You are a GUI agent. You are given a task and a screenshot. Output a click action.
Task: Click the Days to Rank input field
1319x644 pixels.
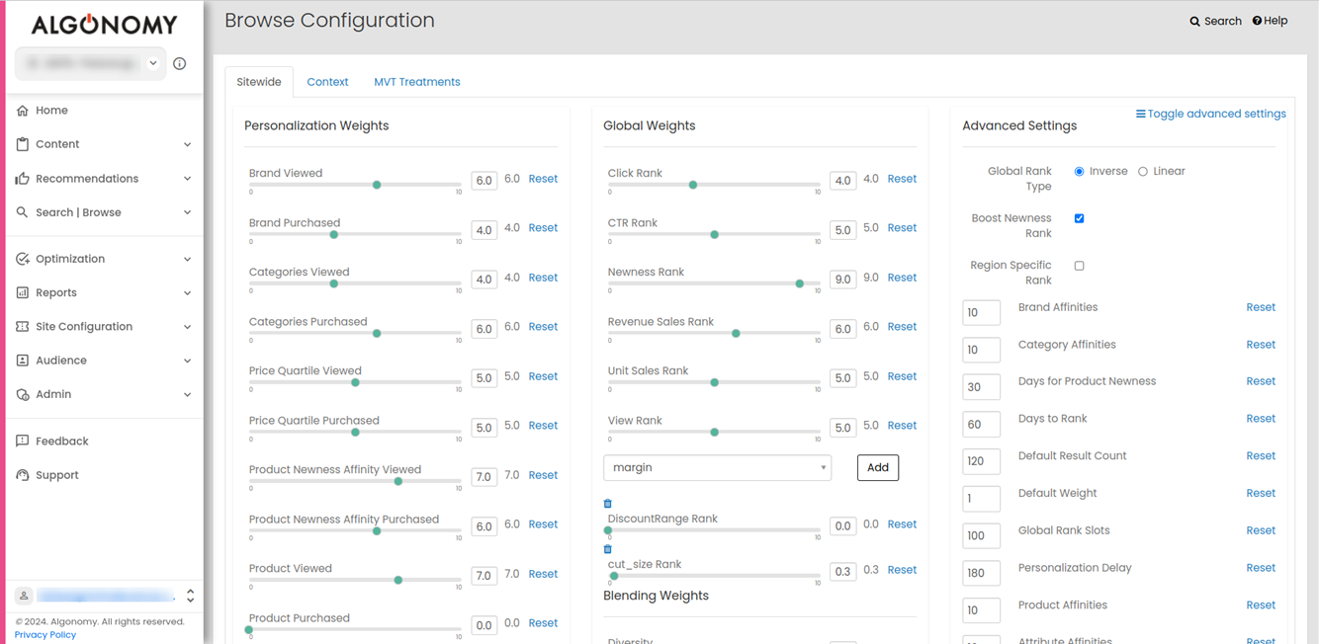coord(981,425)
